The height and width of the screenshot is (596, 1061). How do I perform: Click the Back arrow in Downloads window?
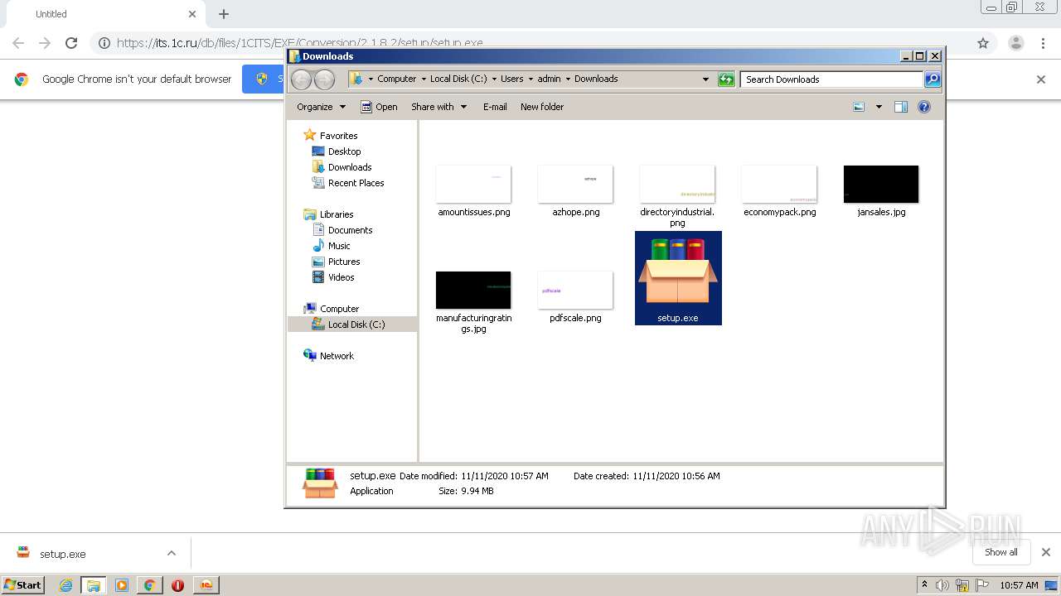pyautogui.click(x=302, y=79)
